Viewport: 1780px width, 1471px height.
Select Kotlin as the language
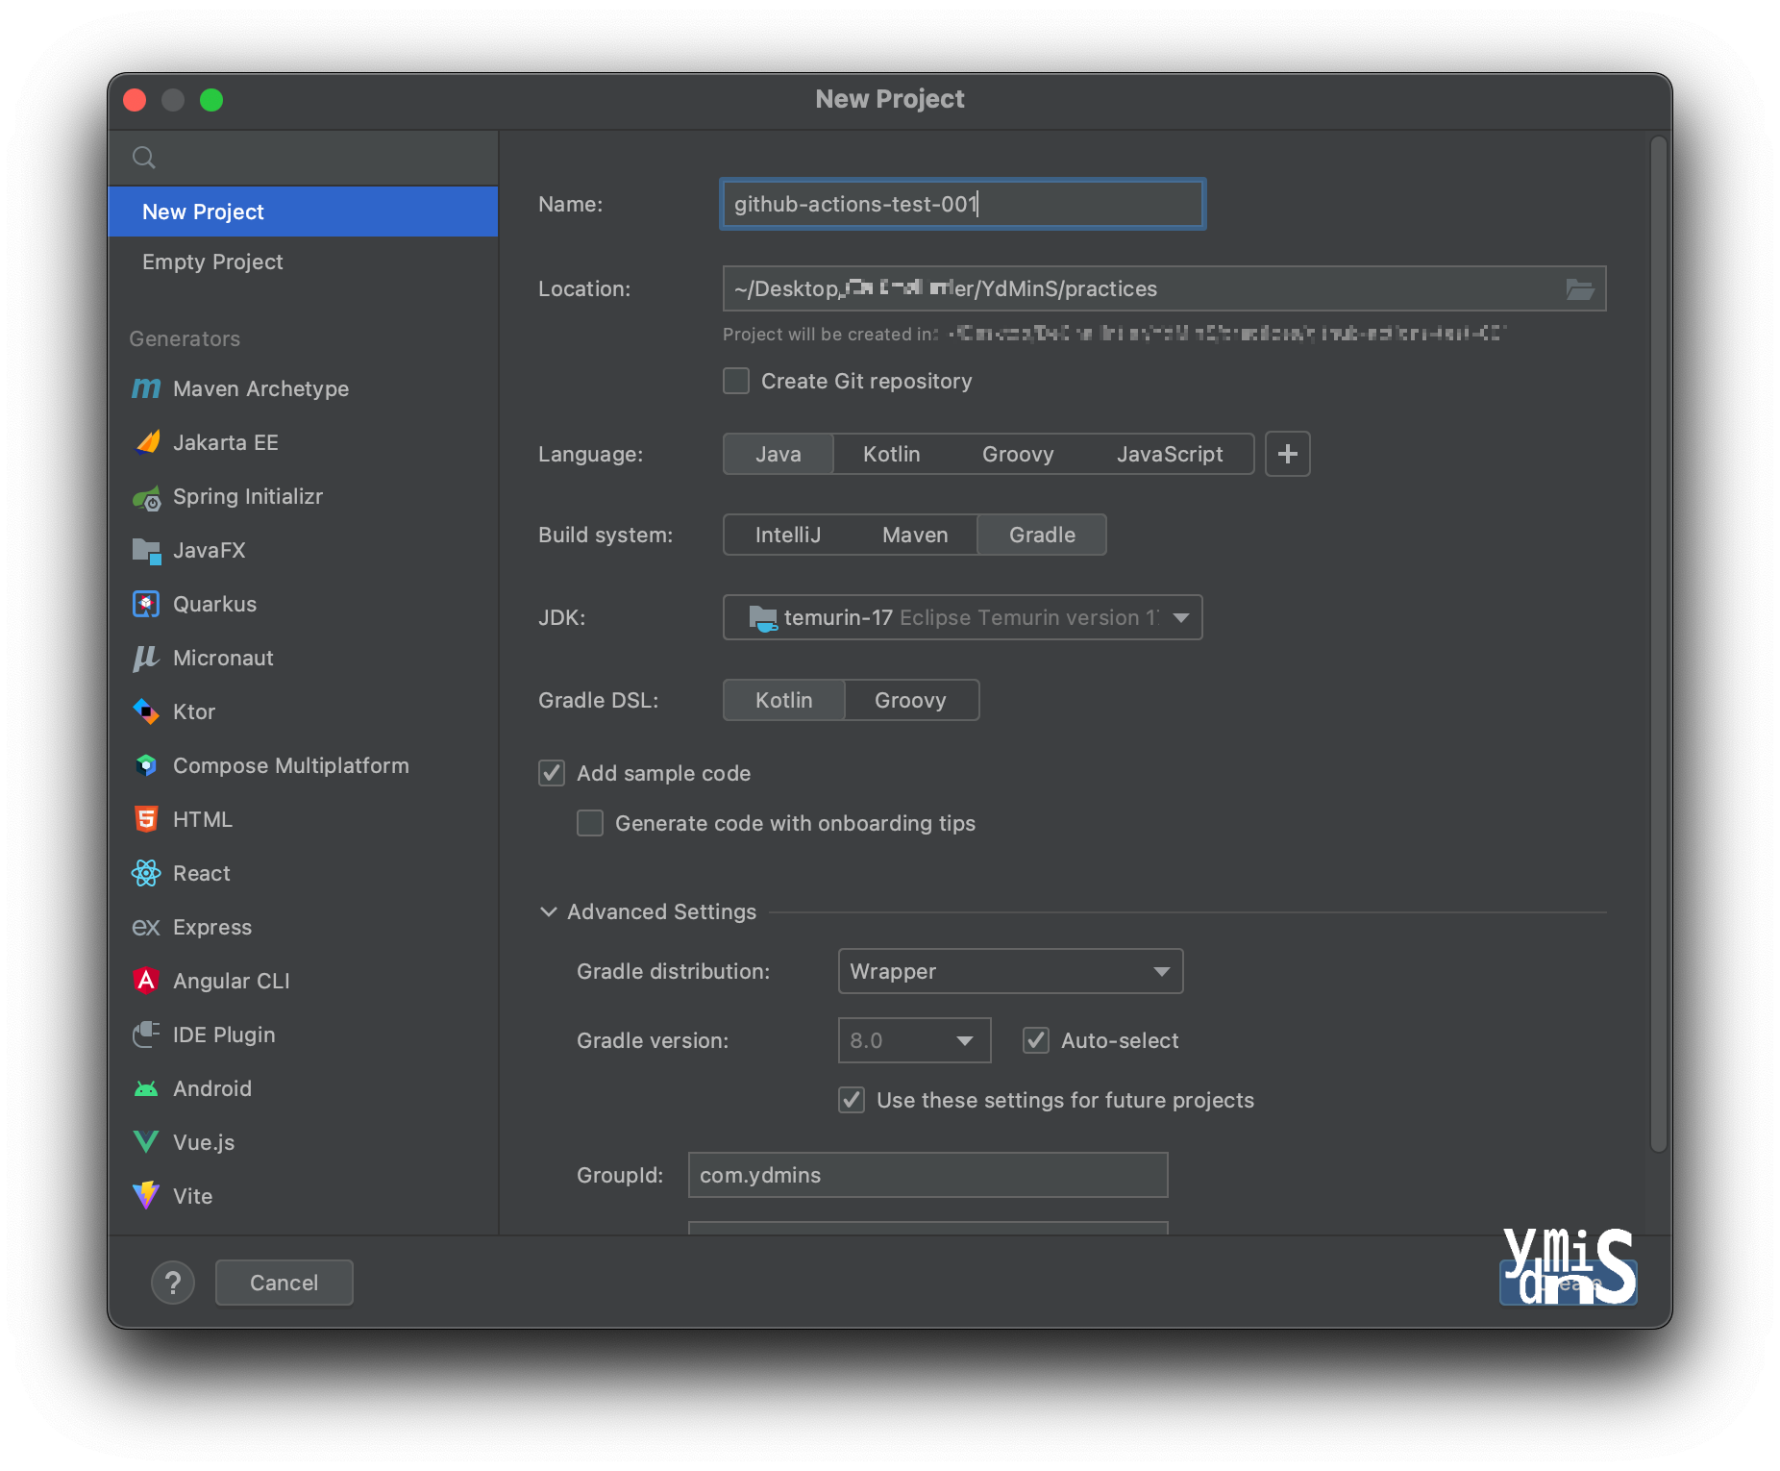[891, 454]
